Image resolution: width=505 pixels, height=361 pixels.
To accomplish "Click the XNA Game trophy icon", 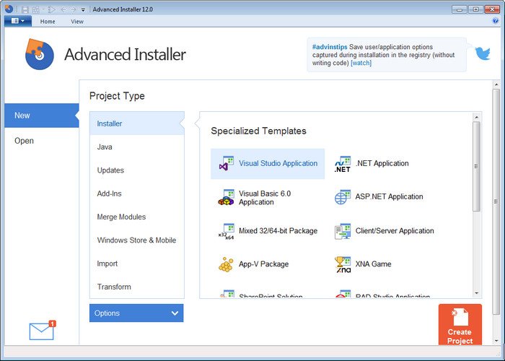I will coord(343,265).
